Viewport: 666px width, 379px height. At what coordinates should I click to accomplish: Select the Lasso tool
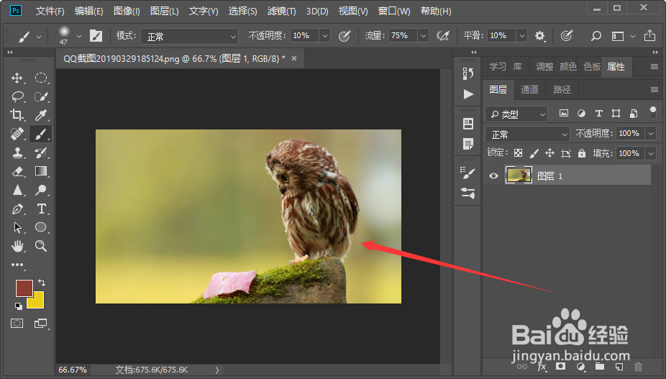click(x=17, y=96)
